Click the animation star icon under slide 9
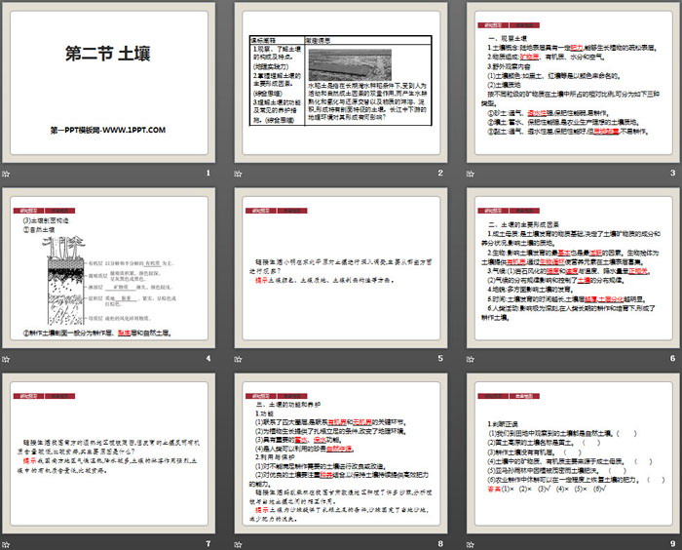Screen dimensions: 682x550 [x=471, y=544]
